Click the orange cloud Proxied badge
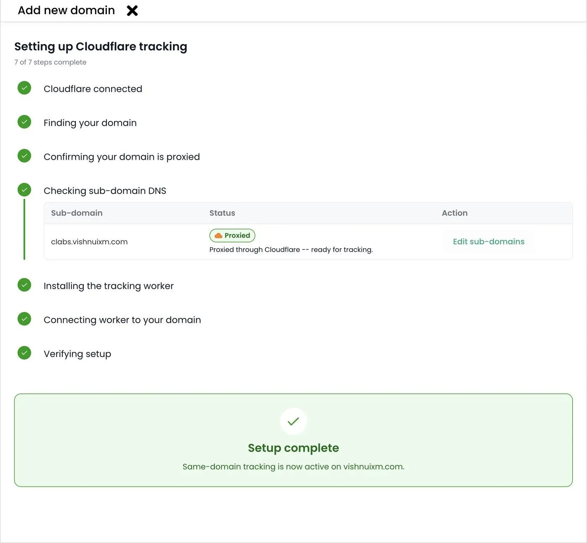This screenshot has width=587, height=543. 232,236
